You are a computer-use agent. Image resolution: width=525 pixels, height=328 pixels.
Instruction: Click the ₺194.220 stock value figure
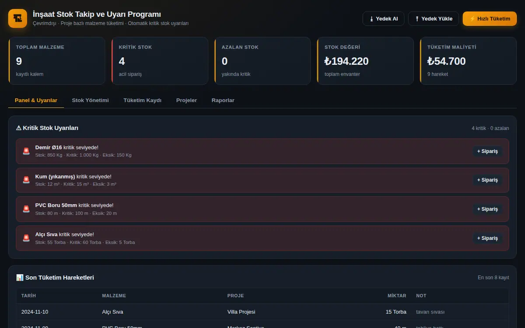pos(346,61)
